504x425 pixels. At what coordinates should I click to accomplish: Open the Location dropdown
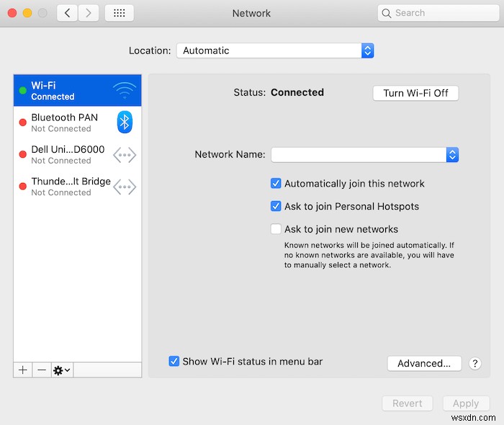coord(275,50)
